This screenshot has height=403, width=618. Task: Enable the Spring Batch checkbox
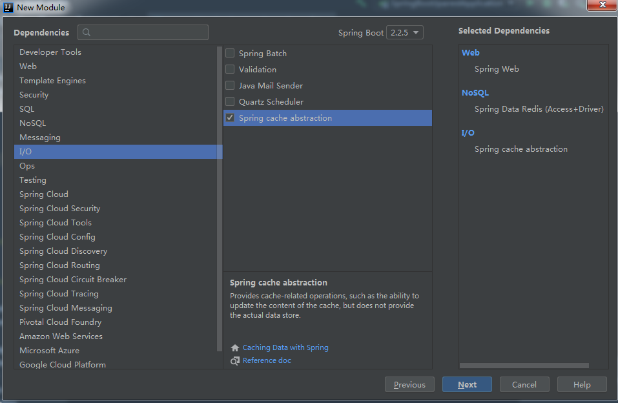point(230,53)
